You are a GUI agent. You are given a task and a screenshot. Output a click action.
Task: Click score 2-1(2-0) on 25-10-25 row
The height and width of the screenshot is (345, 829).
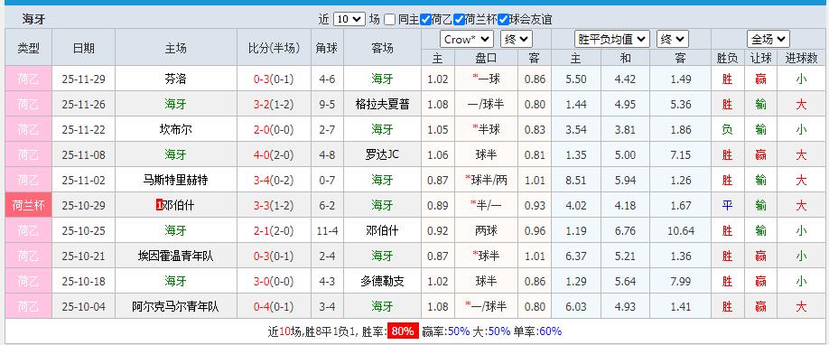[274, 230]
